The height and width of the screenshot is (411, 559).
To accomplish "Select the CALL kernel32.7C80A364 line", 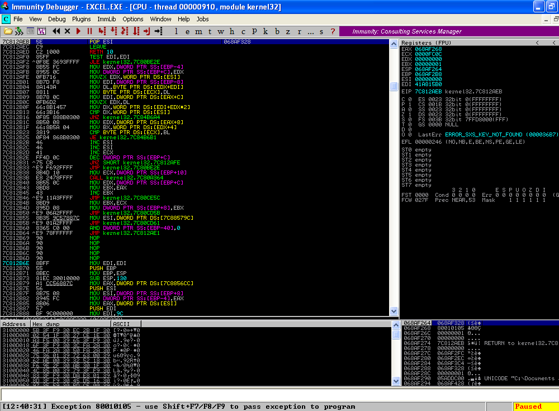I will (195, 178).
